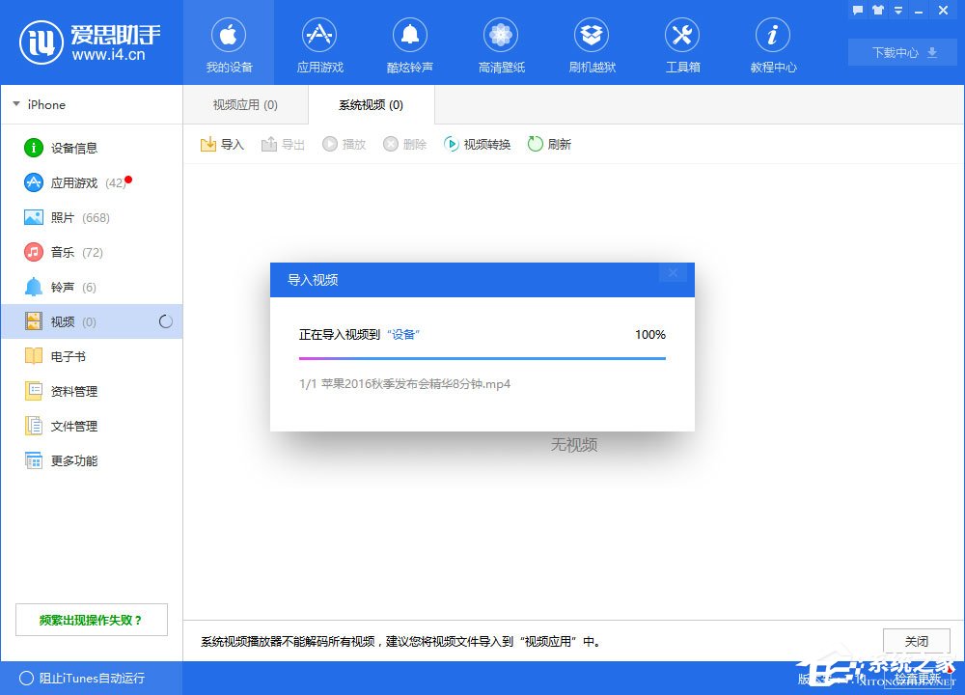Screen dimensions: 965x695
Task: Refresh the video list with 刷新
Action: click(x=549, y=144)
